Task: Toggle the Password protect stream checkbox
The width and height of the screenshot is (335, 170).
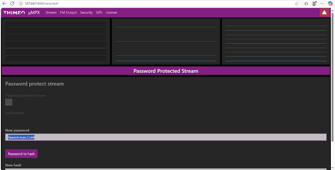Action: (x=9, y=102)
